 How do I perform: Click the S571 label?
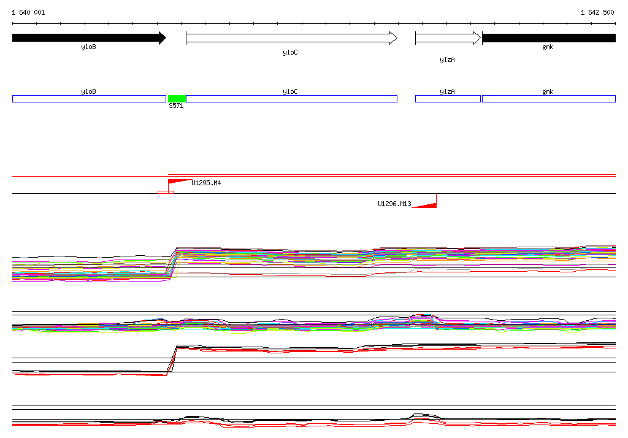pyautogui.click(x=176, y=106)
